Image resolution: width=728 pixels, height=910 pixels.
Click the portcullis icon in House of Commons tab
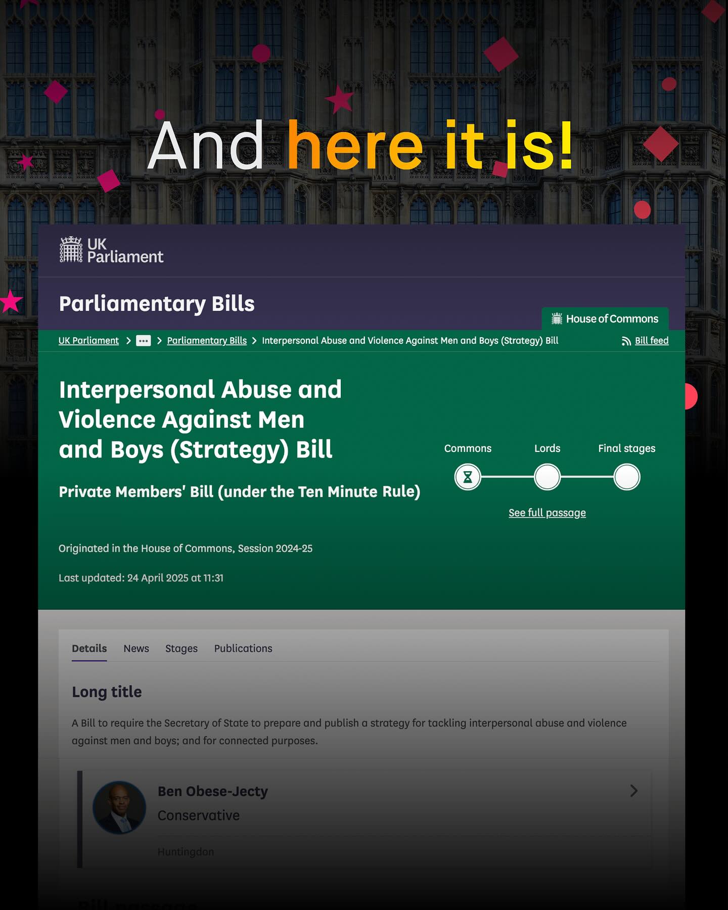tap(557, 318)
